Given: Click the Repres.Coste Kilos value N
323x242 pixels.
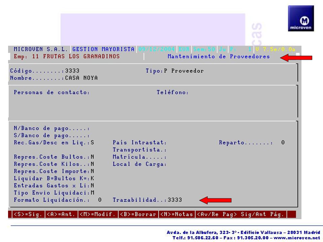Looking at the screenshot, I should click(93, 164).
